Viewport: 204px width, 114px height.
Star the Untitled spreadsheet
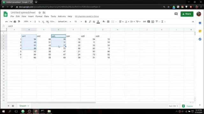coord(40,13)
